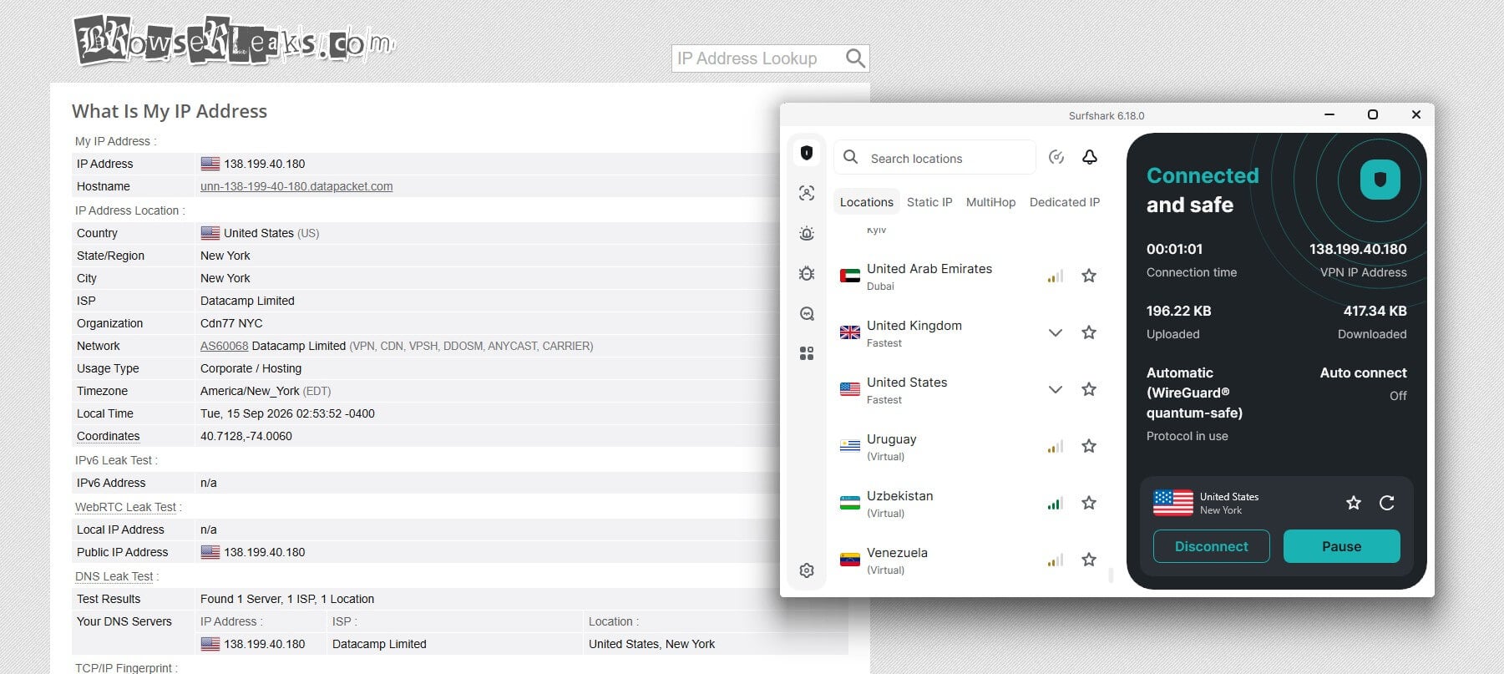This screenshot has height=674, width=1504.
Task: Select United Arab Emirates Dubai location
Action: click(929, 276)
